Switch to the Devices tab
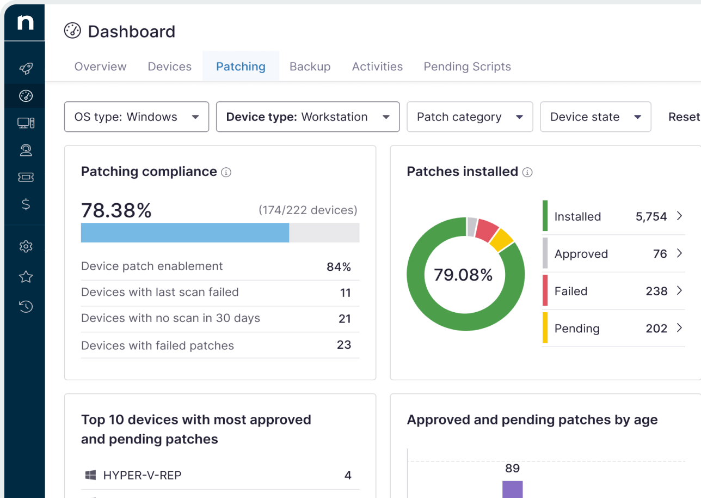 pos(170,66)
